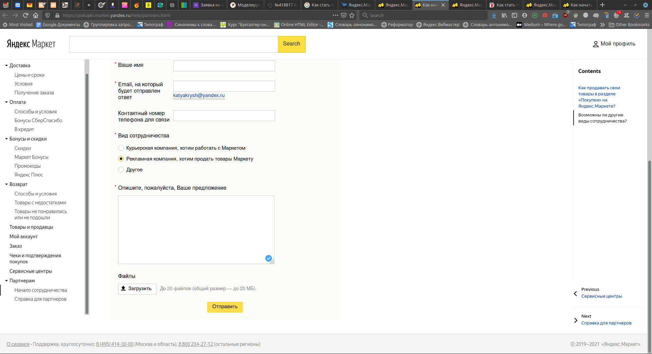
Task: Click the left navigation scrollbar
Action: click(x=87, y=193)
